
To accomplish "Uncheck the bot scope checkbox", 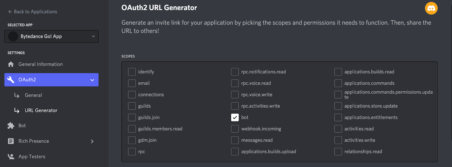I will point(235,118).
